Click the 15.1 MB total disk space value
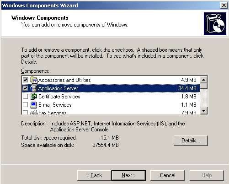The height and width of the screenshot is (184, 229). click(110, 138)
